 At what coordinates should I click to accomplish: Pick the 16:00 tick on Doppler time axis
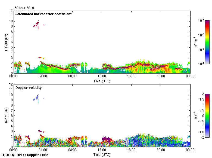click(131, 147)
